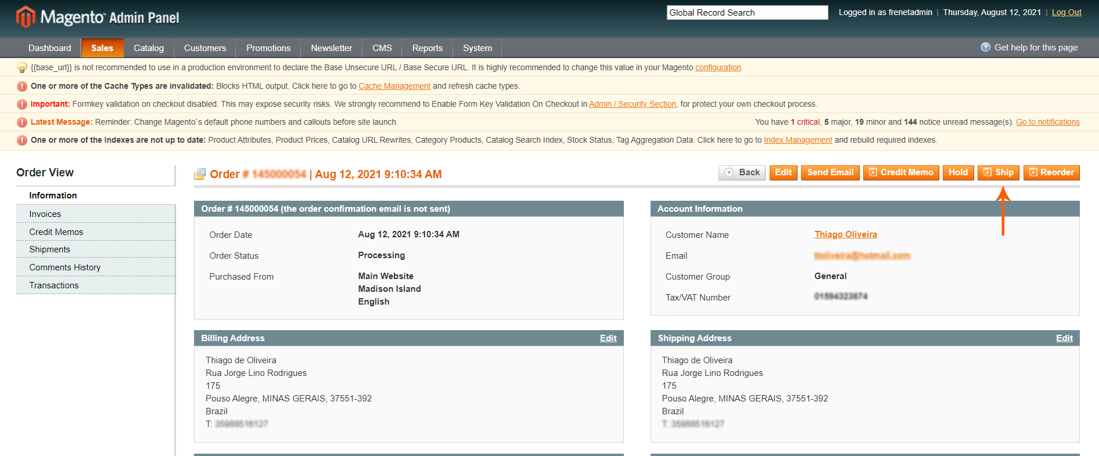Follow the Cache Management link

click(x=394, y=86)
